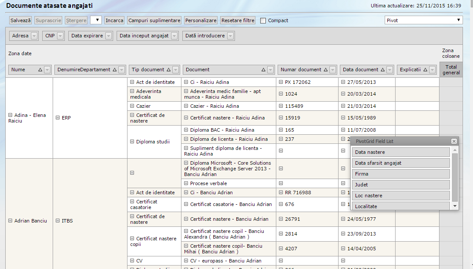Select Firma in the field list

[400, 174]
